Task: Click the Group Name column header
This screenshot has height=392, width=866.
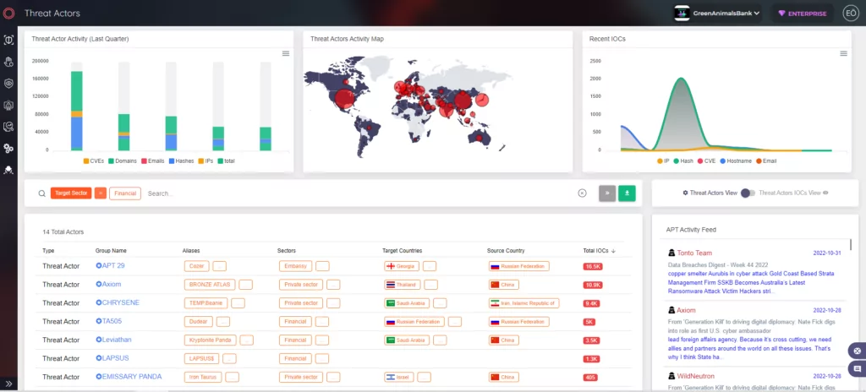Action: pos(111,251)
